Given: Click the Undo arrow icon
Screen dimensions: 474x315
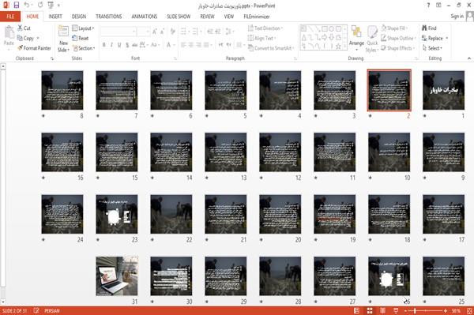Looking at the screenshot, I should click(27, 5).
